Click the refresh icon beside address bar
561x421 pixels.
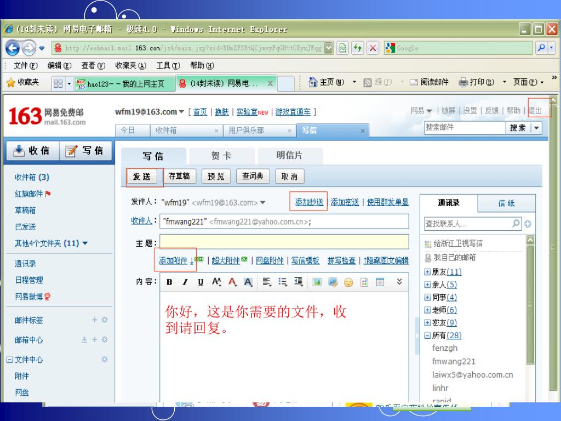pyautogui.click(x=357, y=48)
